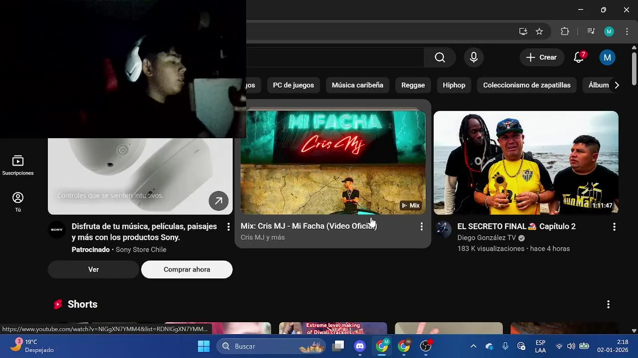
Task: Click the scrollbar down arrow
Action: click(634, 330)
